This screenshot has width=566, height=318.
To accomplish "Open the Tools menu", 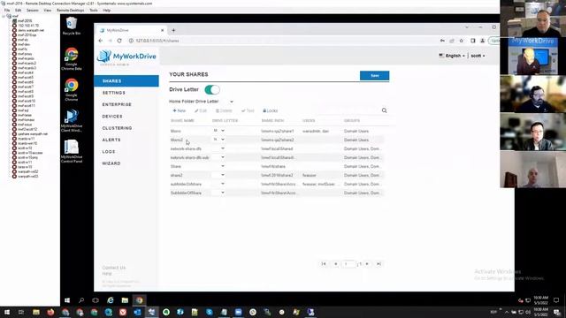I will click(94, 11).
